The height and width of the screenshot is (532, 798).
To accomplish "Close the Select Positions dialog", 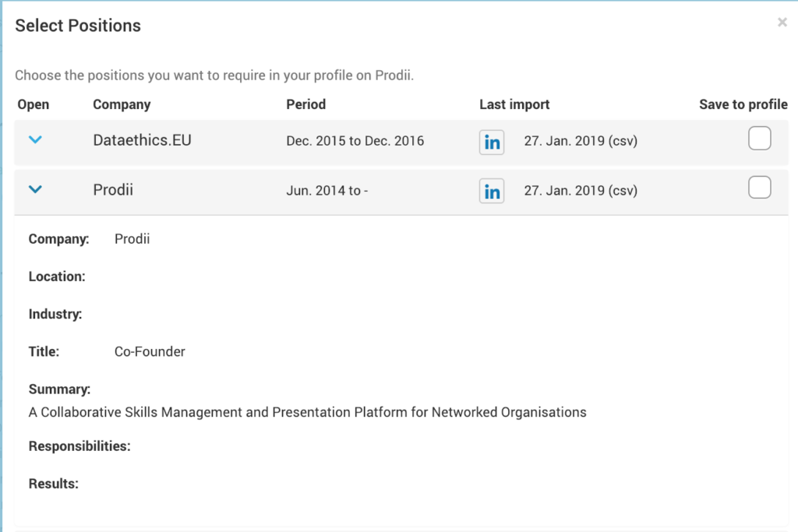I will 782,23.
